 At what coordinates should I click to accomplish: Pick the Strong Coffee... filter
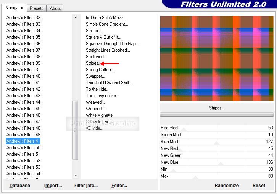click(x=100, y=70)
